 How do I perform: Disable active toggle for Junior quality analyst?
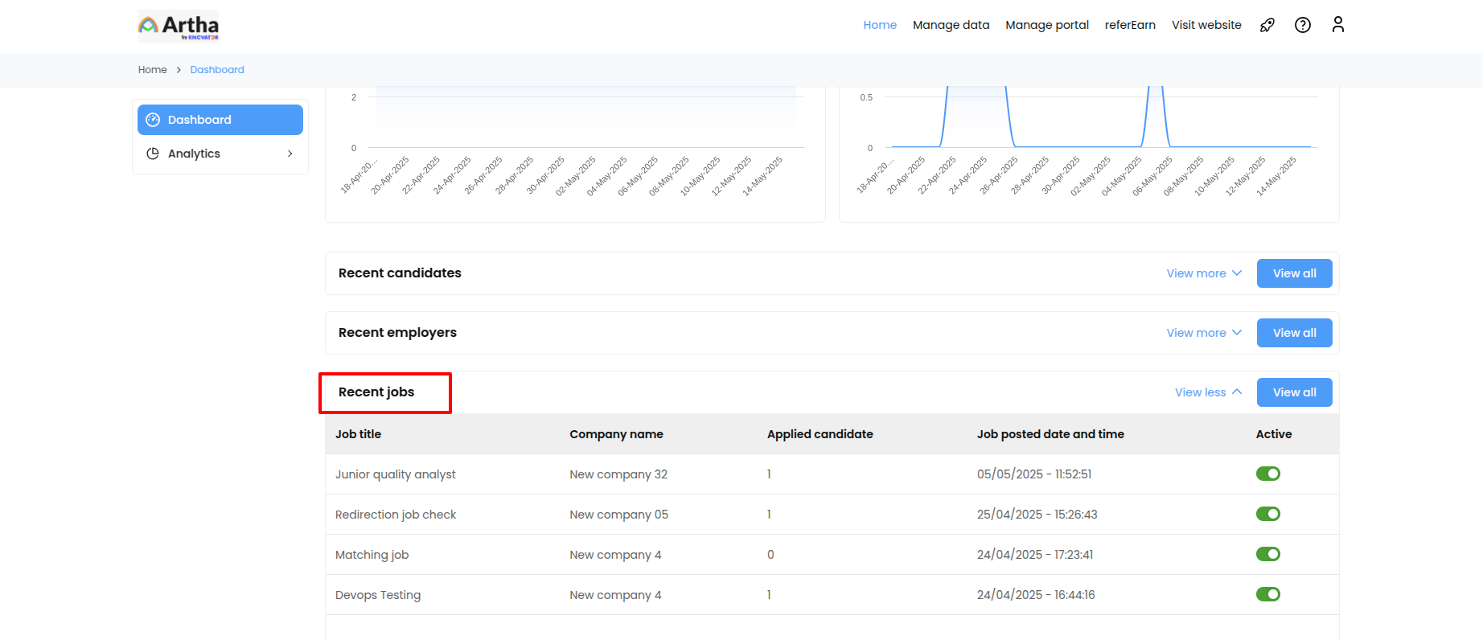(1267, 474)
